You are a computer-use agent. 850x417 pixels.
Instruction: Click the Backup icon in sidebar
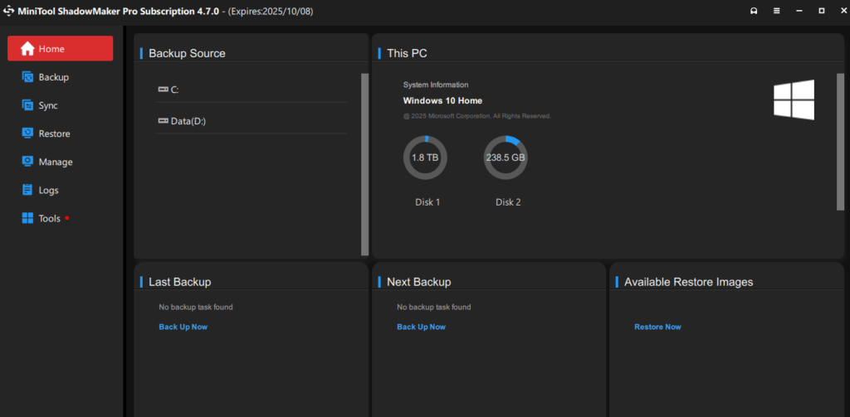[27, 77]
